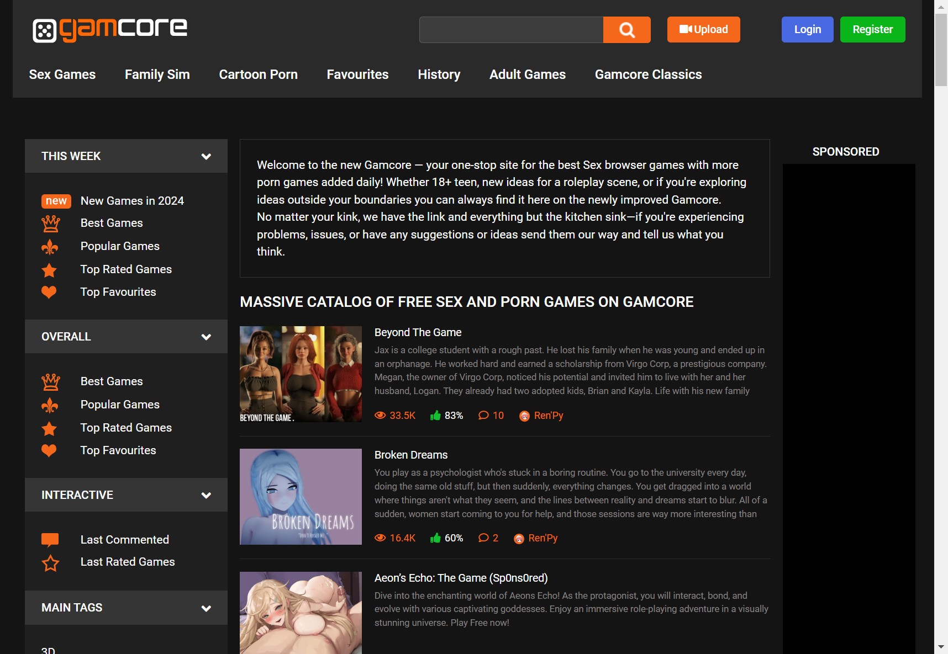Collapse the THIS WEEK section chevron
Screen dimensions: 948x654
coord(206,156)
